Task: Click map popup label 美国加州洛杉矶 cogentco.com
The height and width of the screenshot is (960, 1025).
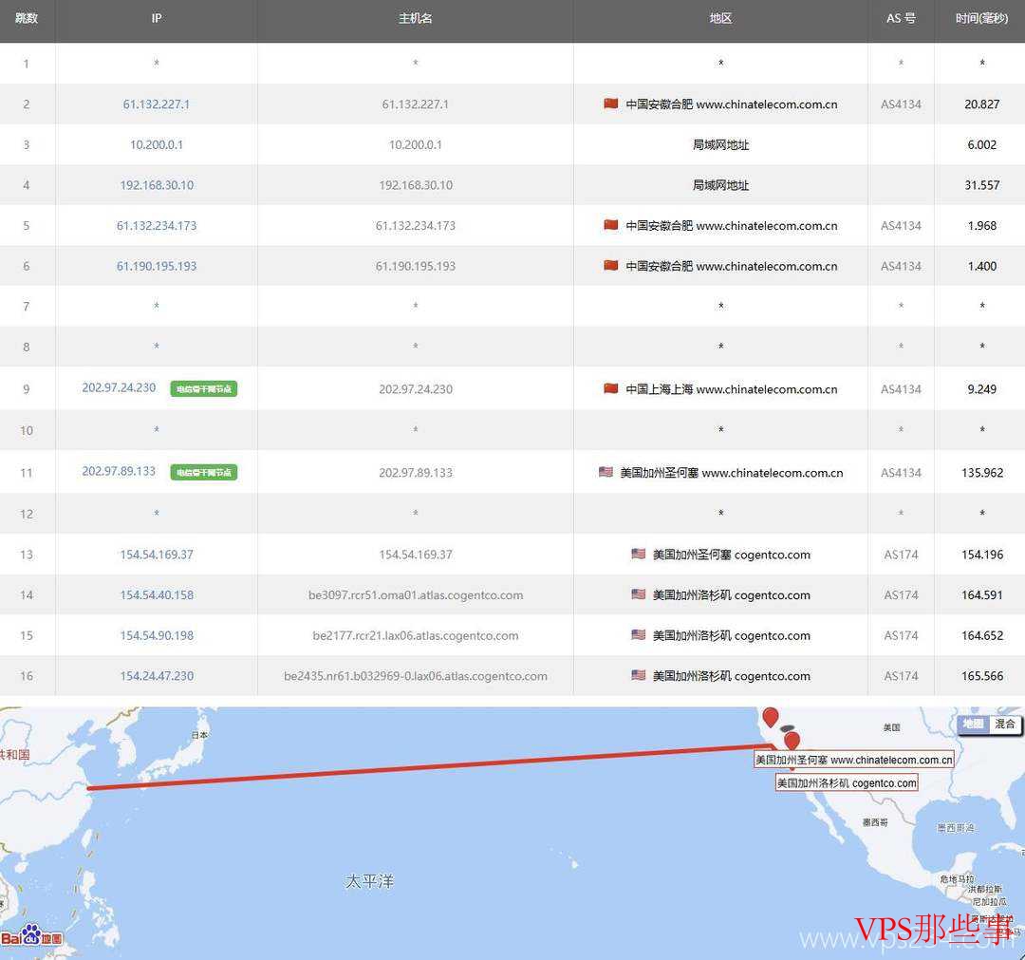Action: tap(847, 782)
